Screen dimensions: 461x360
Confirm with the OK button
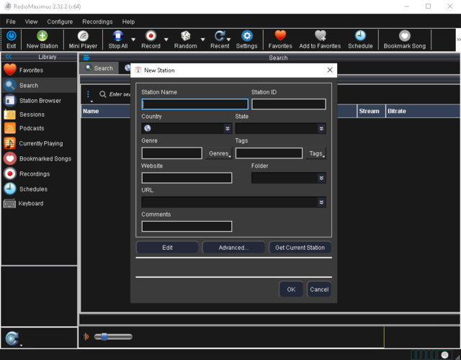pos(291,289)
